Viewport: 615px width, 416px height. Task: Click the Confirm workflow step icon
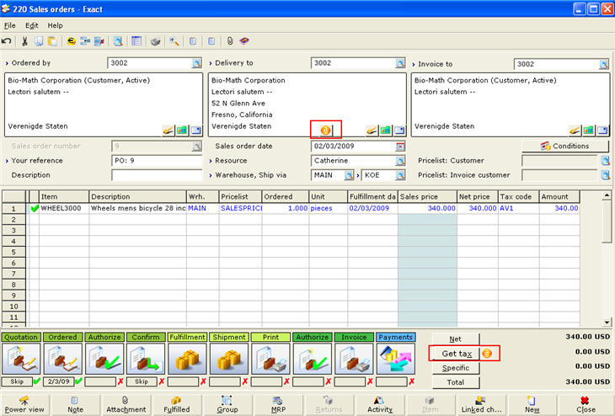coord(146,359)
